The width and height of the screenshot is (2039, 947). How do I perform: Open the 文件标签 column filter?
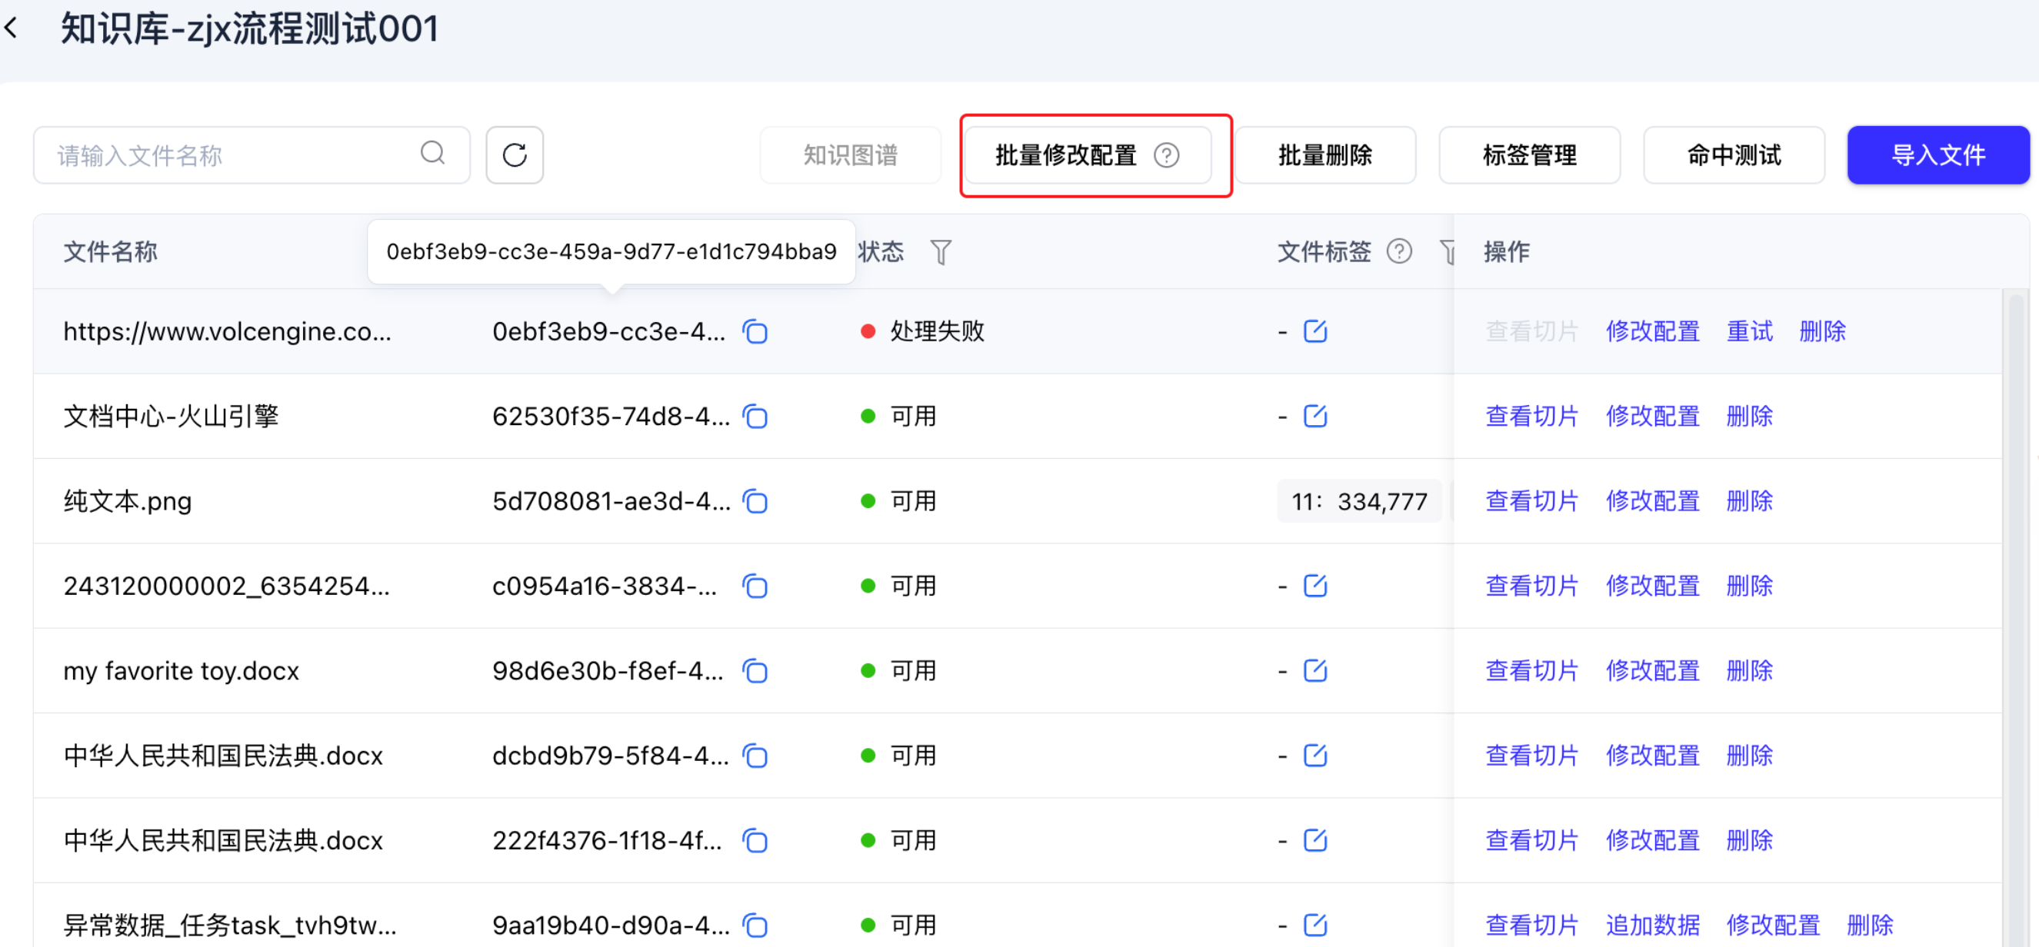pyautogui.click(x=1446, y=252)
